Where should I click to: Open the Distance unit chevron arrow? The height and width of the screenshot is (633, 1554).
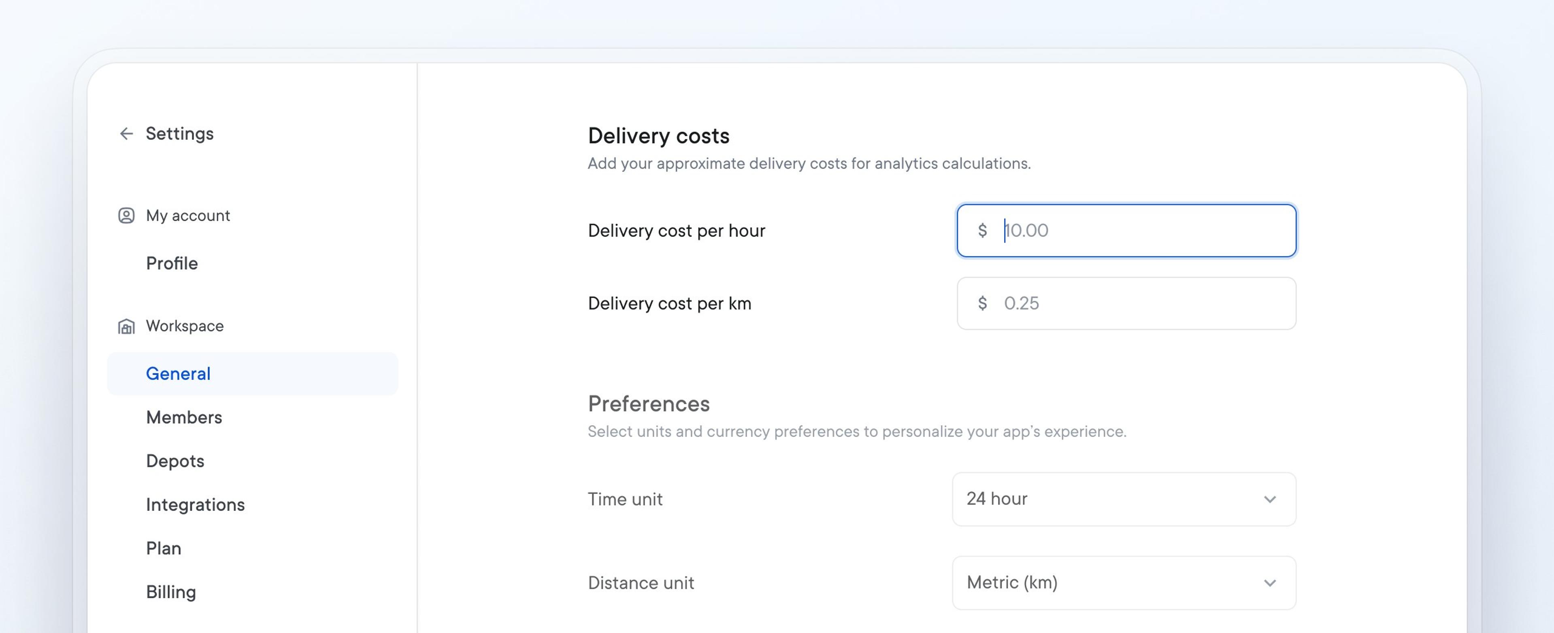(x=1270, y=583)
